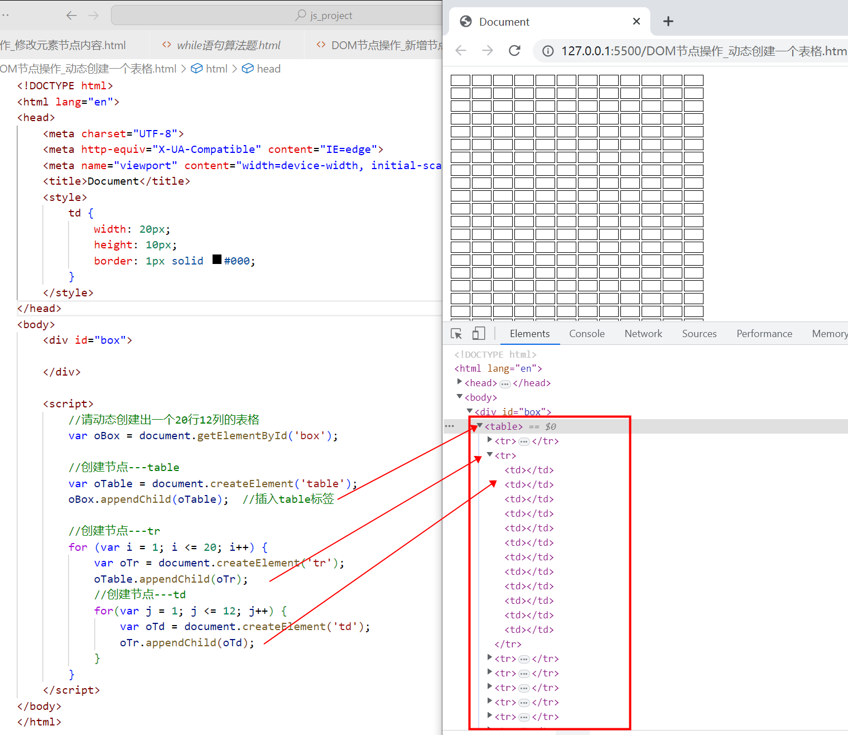Screen dimensions: 848x735
Task: Open the three-dot actions beside table node
Action: 450,426
